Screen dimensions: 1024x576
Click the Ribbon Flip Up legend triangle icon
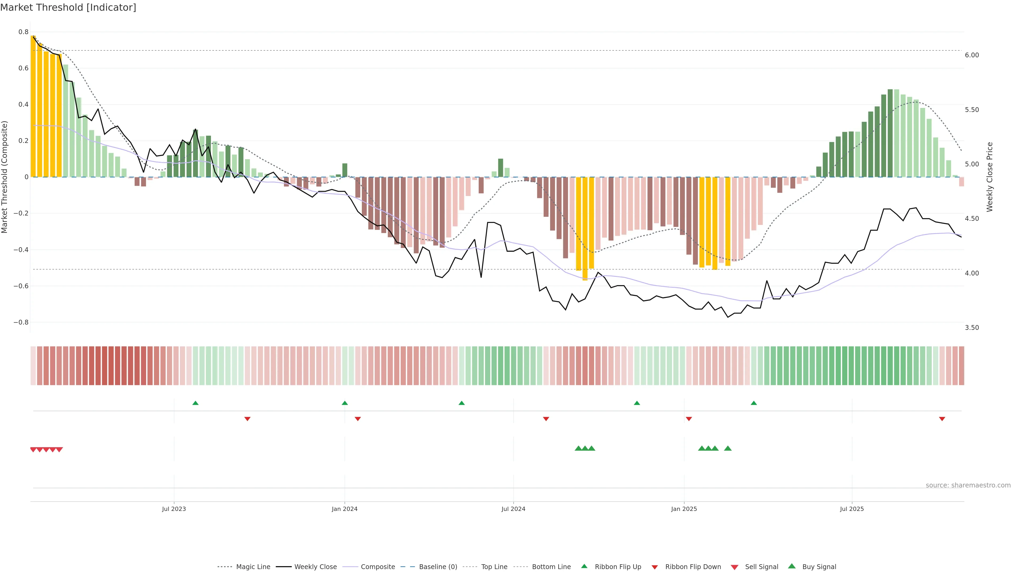click(584, 566)
